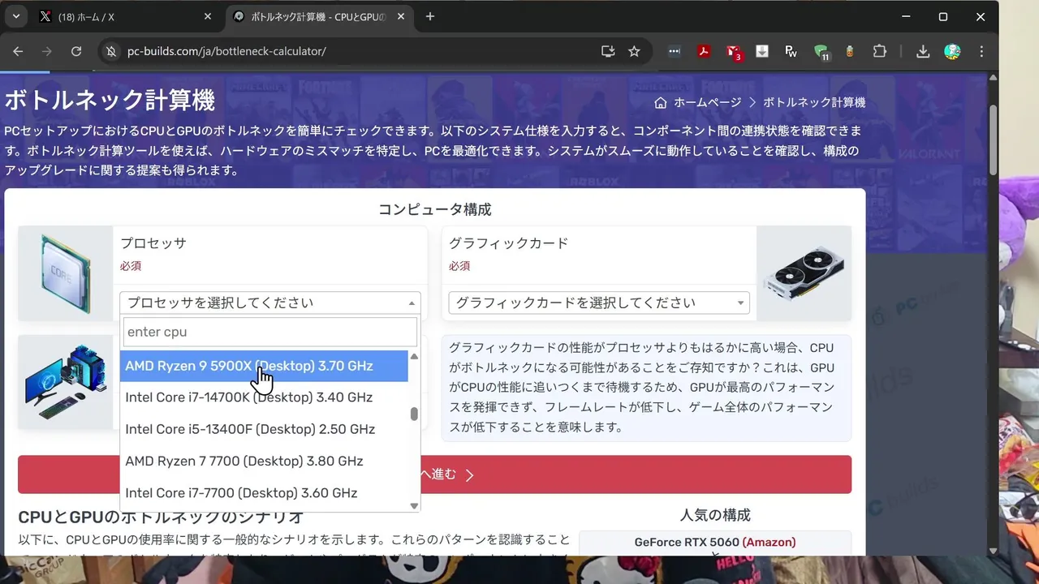Open the プロセッサを選択してください dropdown
This screenshot has height=584, width=1039.
[x=270, y=303]
